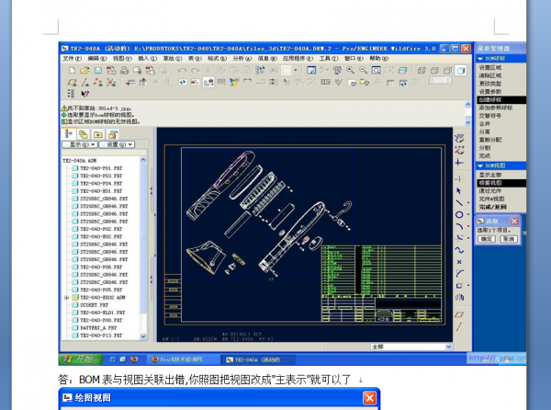Screen dimensions: 551x410
Task: Select the Spline curve sketch tool
Action: click(459, 250)
